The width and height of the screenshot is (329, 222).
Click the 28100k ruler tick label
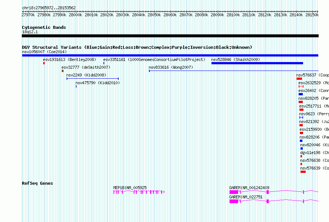pyautogui.click(x=233, y=15)
